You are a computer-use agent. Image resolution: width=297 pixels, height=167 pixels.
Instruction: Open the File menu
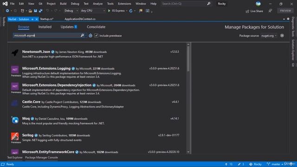(13, 4)
